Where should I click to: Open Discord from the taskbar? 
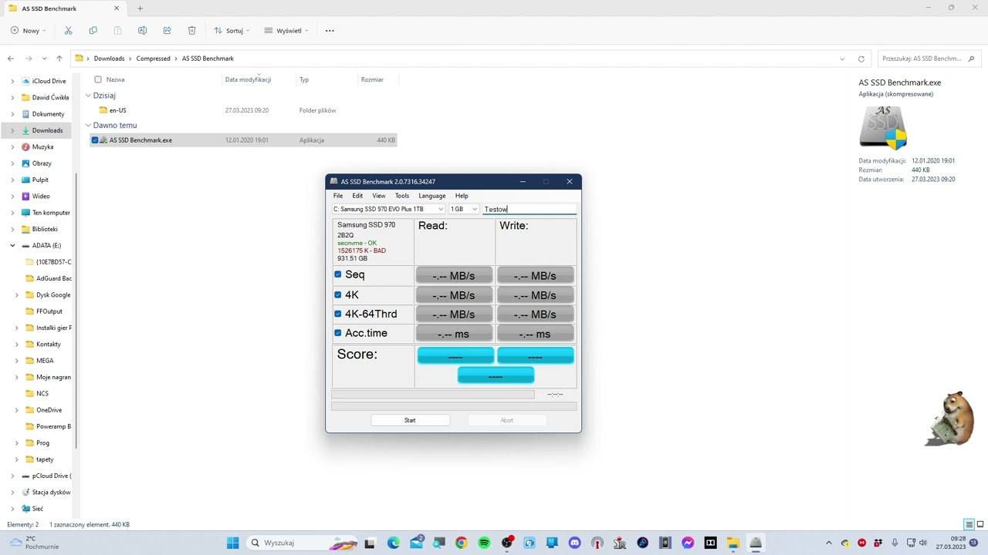(574, 543)
